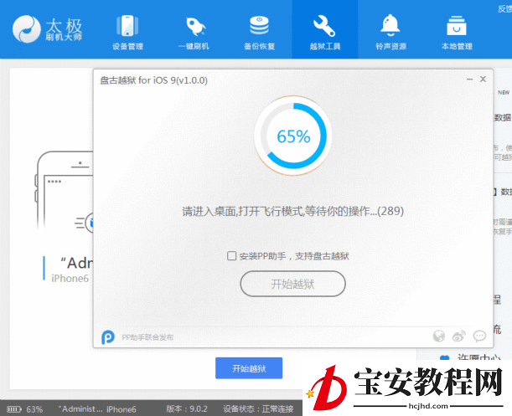
Task: Click the bell ringtone icon
Action: (x=390, y=25)
